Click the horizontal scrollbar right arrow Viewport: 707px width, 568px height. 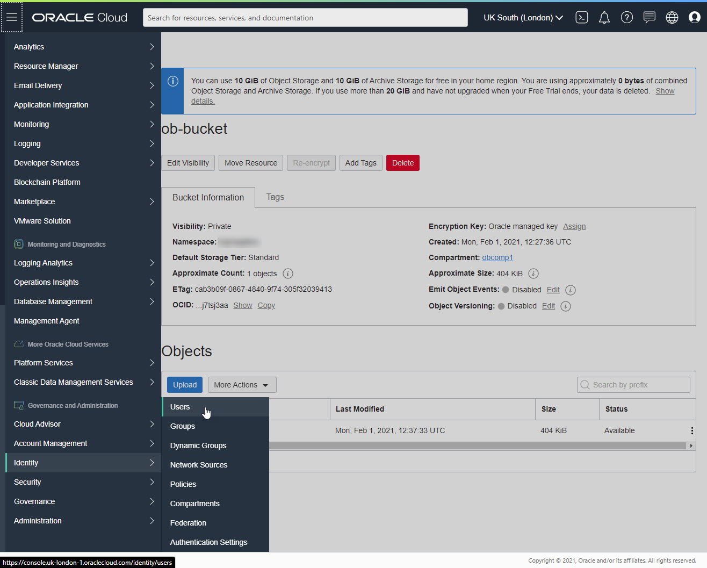(x=691, y=445)
